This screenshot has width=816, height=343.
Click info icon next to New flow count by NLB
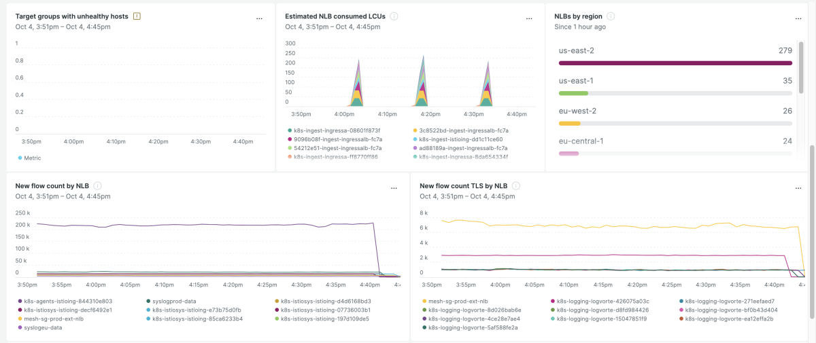tap(98, 185)
